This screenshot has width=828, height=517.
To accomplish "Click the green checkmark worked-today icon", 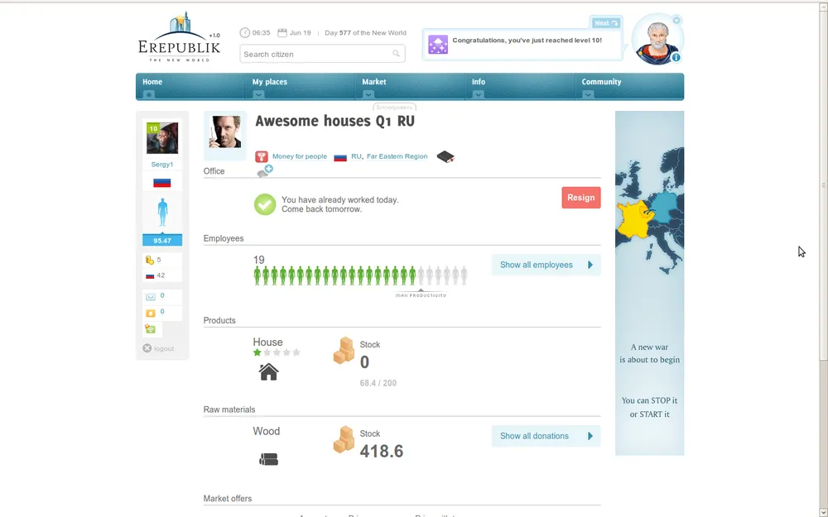I will coord(265,204).
